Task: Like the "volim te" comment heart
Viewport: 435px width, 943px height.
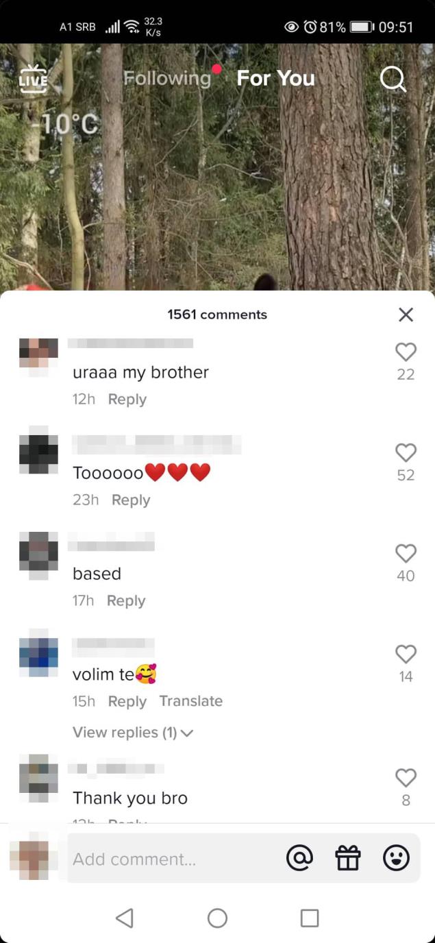Action: click(x=406, y=654)
